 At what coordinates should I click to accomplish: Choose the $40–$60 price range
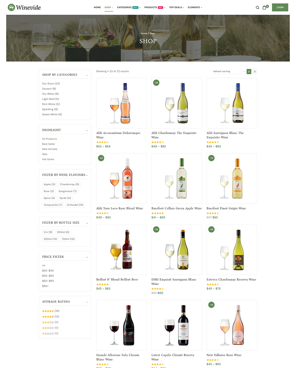coord(48,276)
